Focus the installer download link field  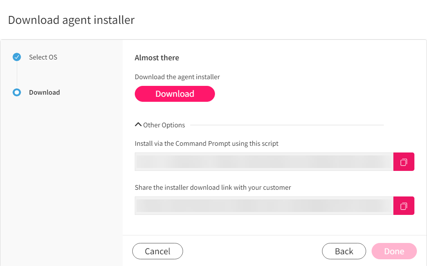point(264,206)
